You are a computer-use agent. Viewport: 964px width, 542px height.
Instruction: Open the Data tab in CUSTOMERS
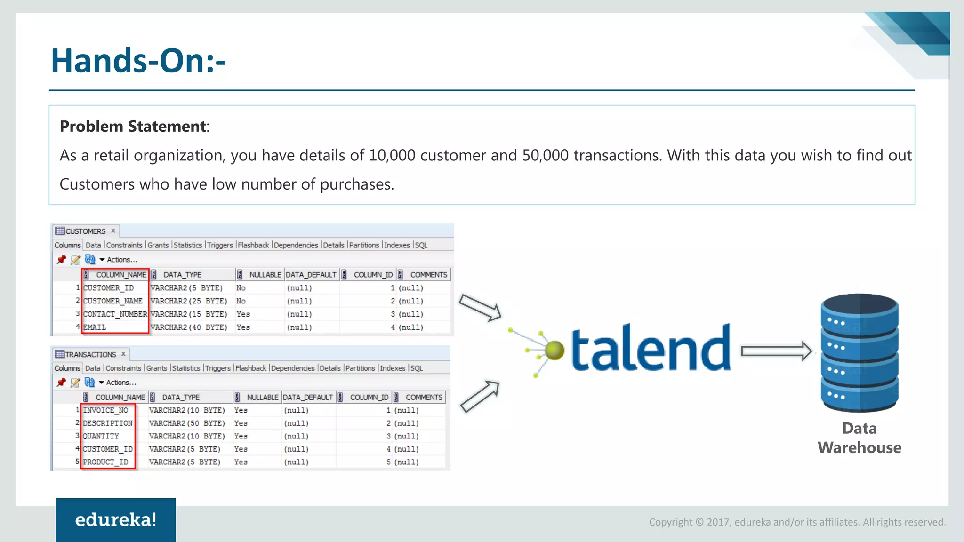93,245
